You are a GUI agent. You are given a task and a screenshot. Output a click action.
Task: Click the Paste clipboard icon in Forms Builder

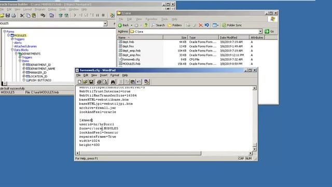click(x=34, y=15)
